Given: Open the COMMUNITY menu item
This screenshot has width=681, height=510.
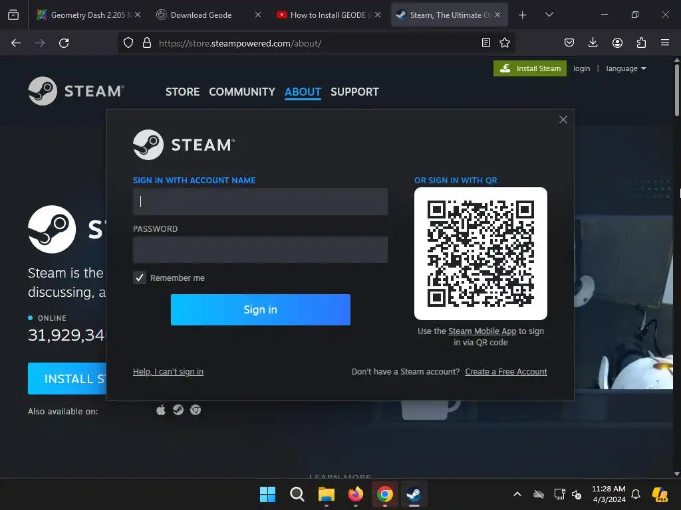Looking at the screenshot, I should [242, 92].
